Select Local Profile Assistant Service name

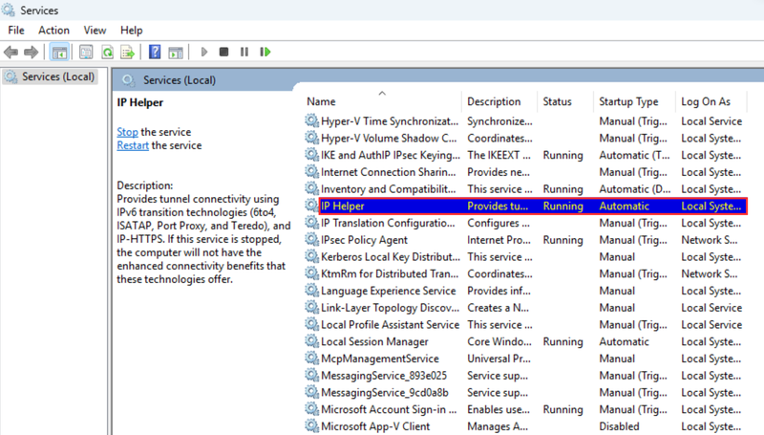391,325
